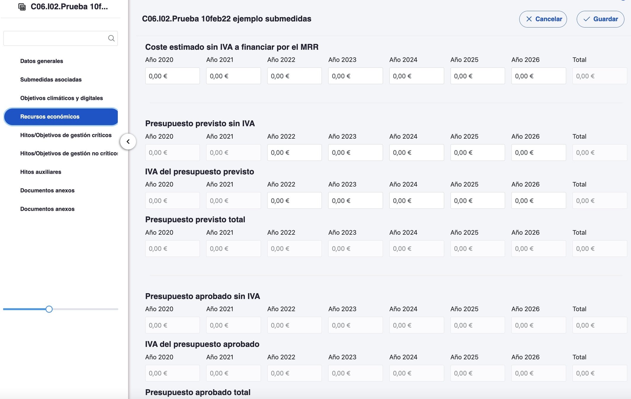Click the checkmark icon in Guardar button

tap(587, 19)
